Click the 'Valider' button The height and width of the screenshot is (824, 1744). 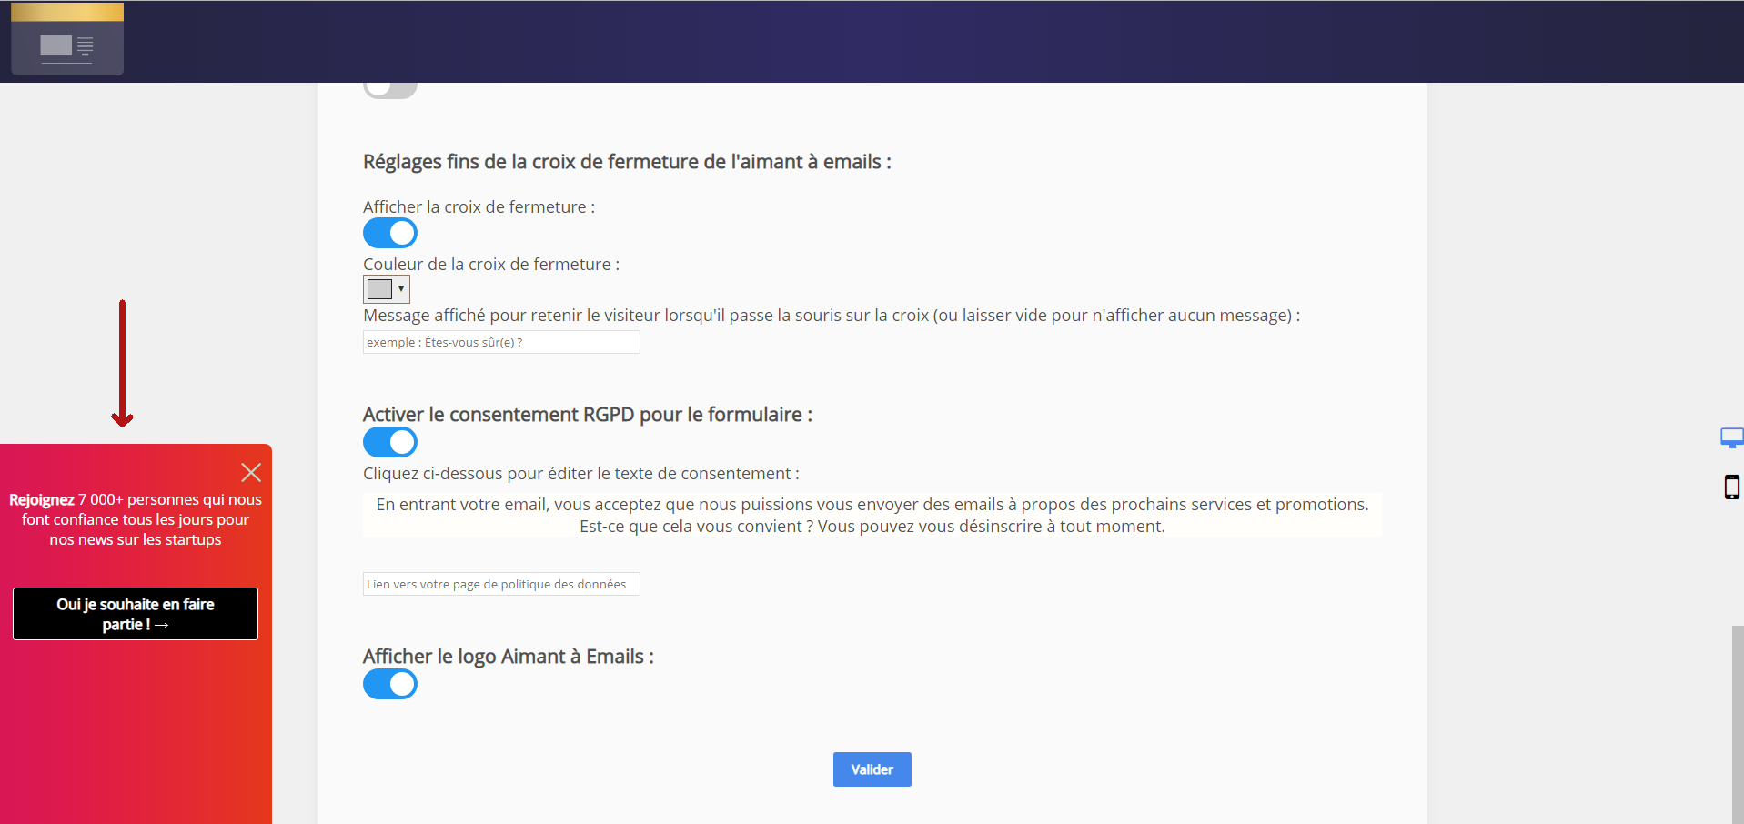point(872,769)
